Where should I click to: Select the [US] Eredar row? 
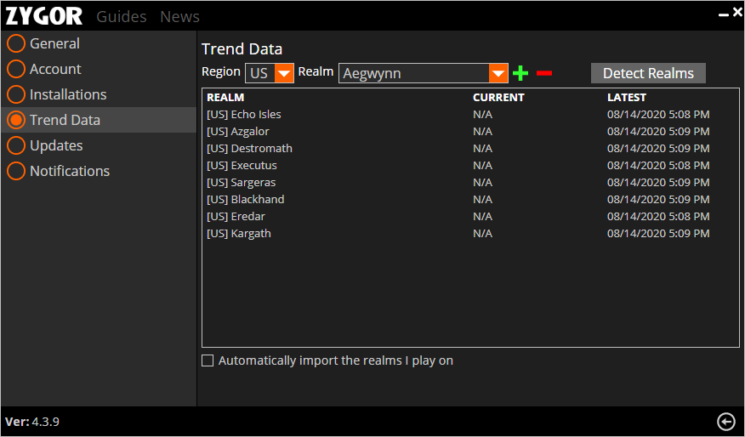(x=470, y=217)
